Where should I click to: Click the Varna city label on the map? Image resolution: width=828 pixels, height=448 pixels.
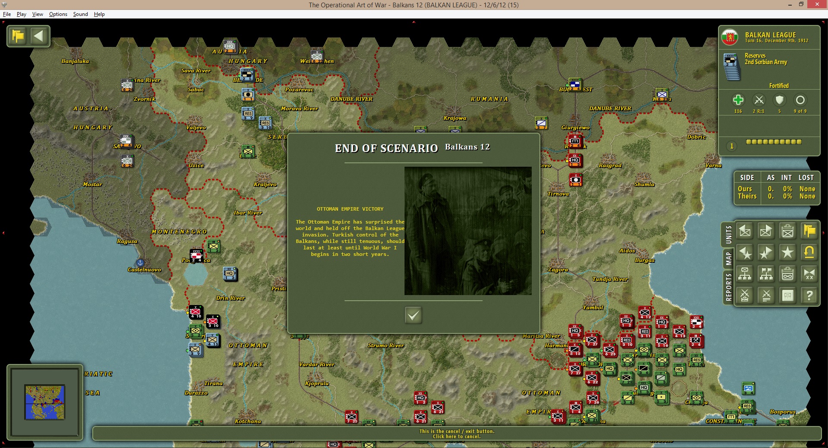(x=713, y=165)
